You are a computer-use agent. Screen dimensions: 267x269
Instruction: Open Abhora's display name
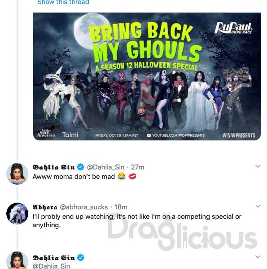(45, 207)
